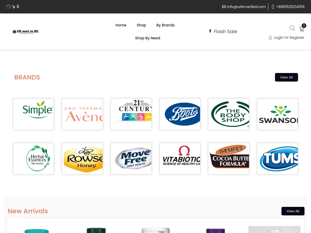Open the By Brands menu
This screenshot has height=233, width=311.
point(165,25)
